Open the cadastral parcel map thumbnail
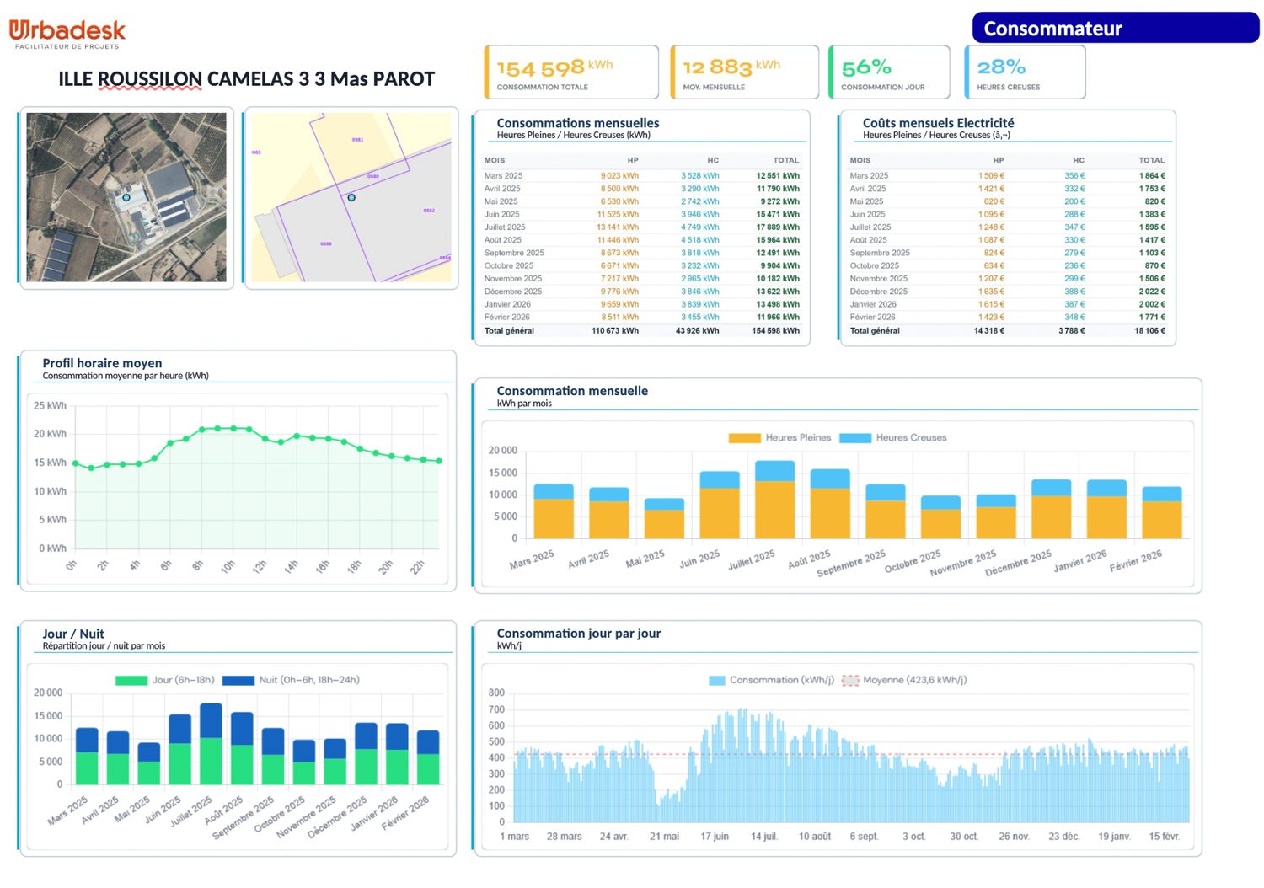The width and height of the screenshot is (1264, 888). pos(351,197)
